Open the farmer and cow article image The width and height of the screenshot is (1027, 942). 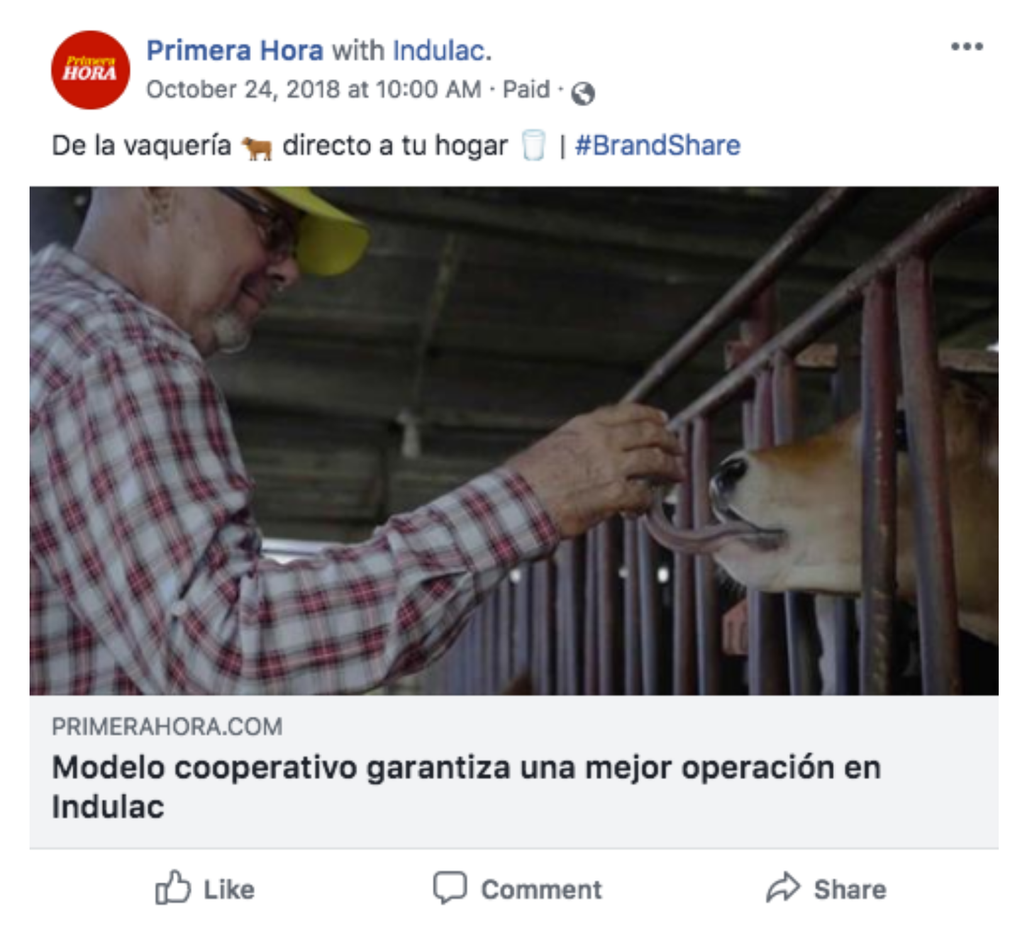click(x=514, y=440)
